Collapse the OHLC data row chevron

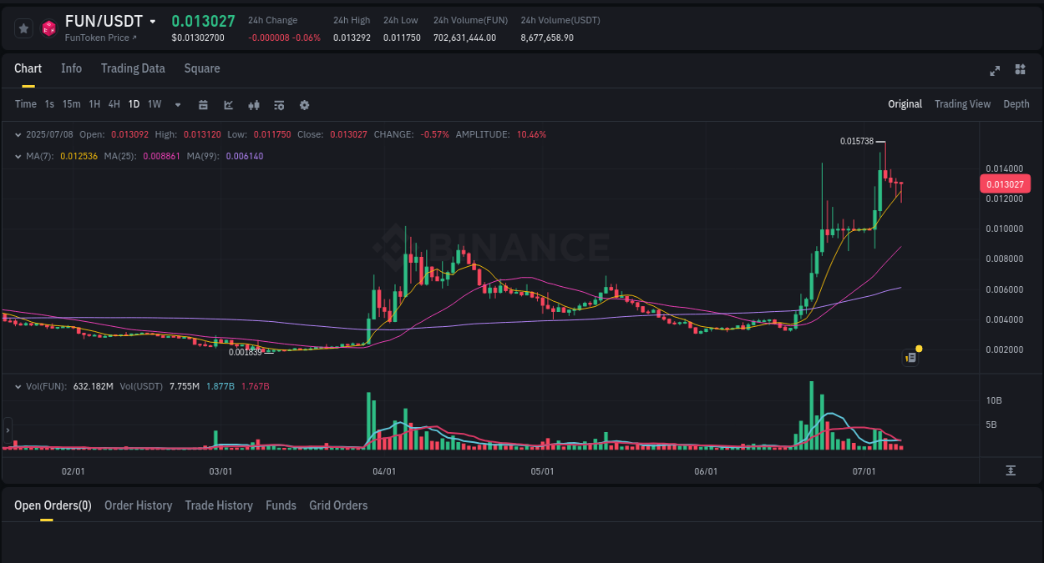[18, 134]
